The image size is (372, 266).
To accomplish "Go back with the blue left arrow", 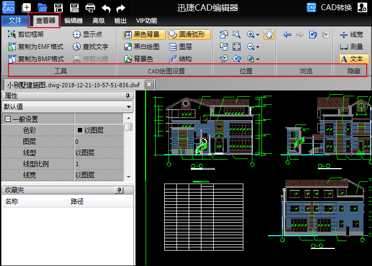I will point(288,35).
